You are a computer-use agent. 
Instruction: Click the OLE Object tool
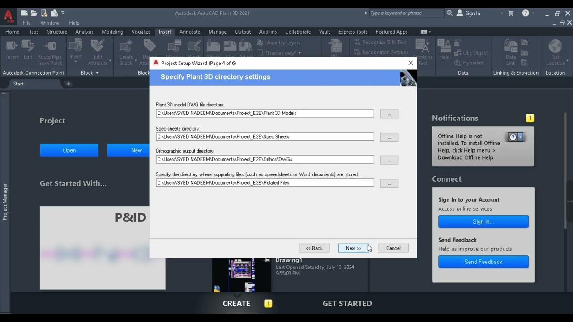point(471,52)
